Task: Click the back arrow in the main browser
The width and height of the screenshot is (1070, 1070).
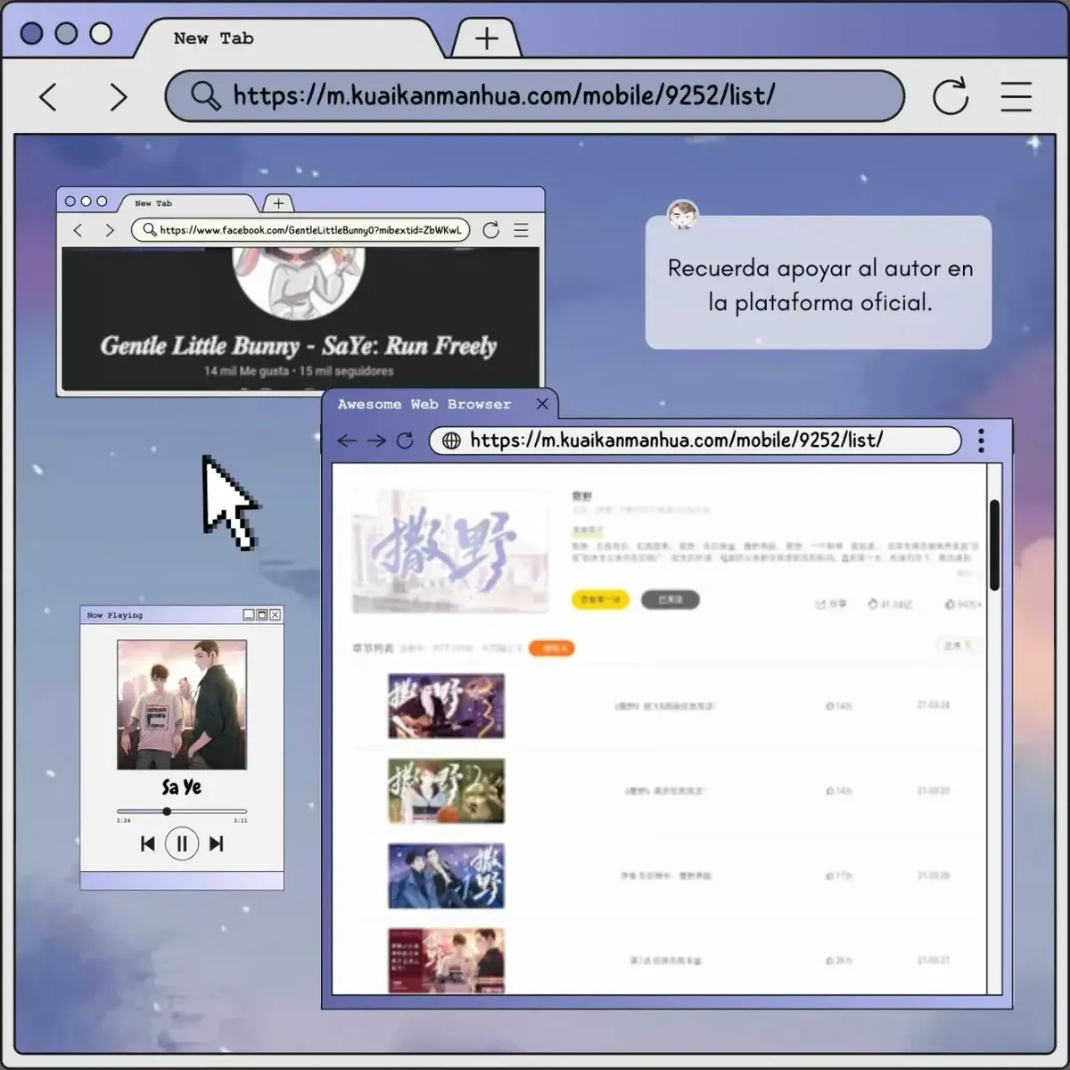Action: [x=49, y=96]
